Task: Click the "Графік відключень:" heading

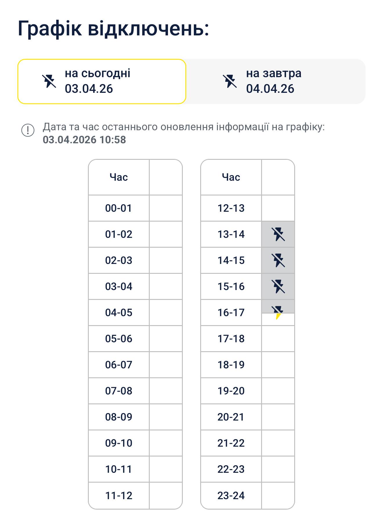Action: tap(113, 28)
